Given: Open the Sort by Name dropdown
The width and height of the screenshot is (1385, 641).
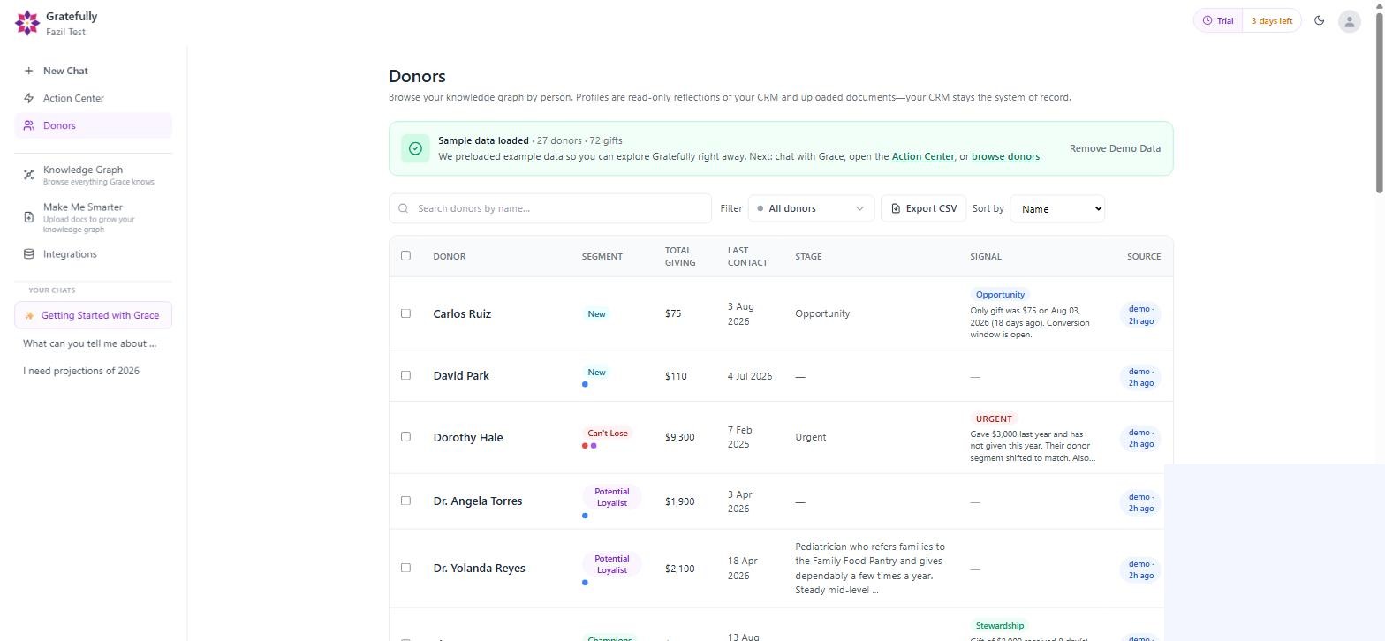Looking at the screenshot, I should [1057, 208].
